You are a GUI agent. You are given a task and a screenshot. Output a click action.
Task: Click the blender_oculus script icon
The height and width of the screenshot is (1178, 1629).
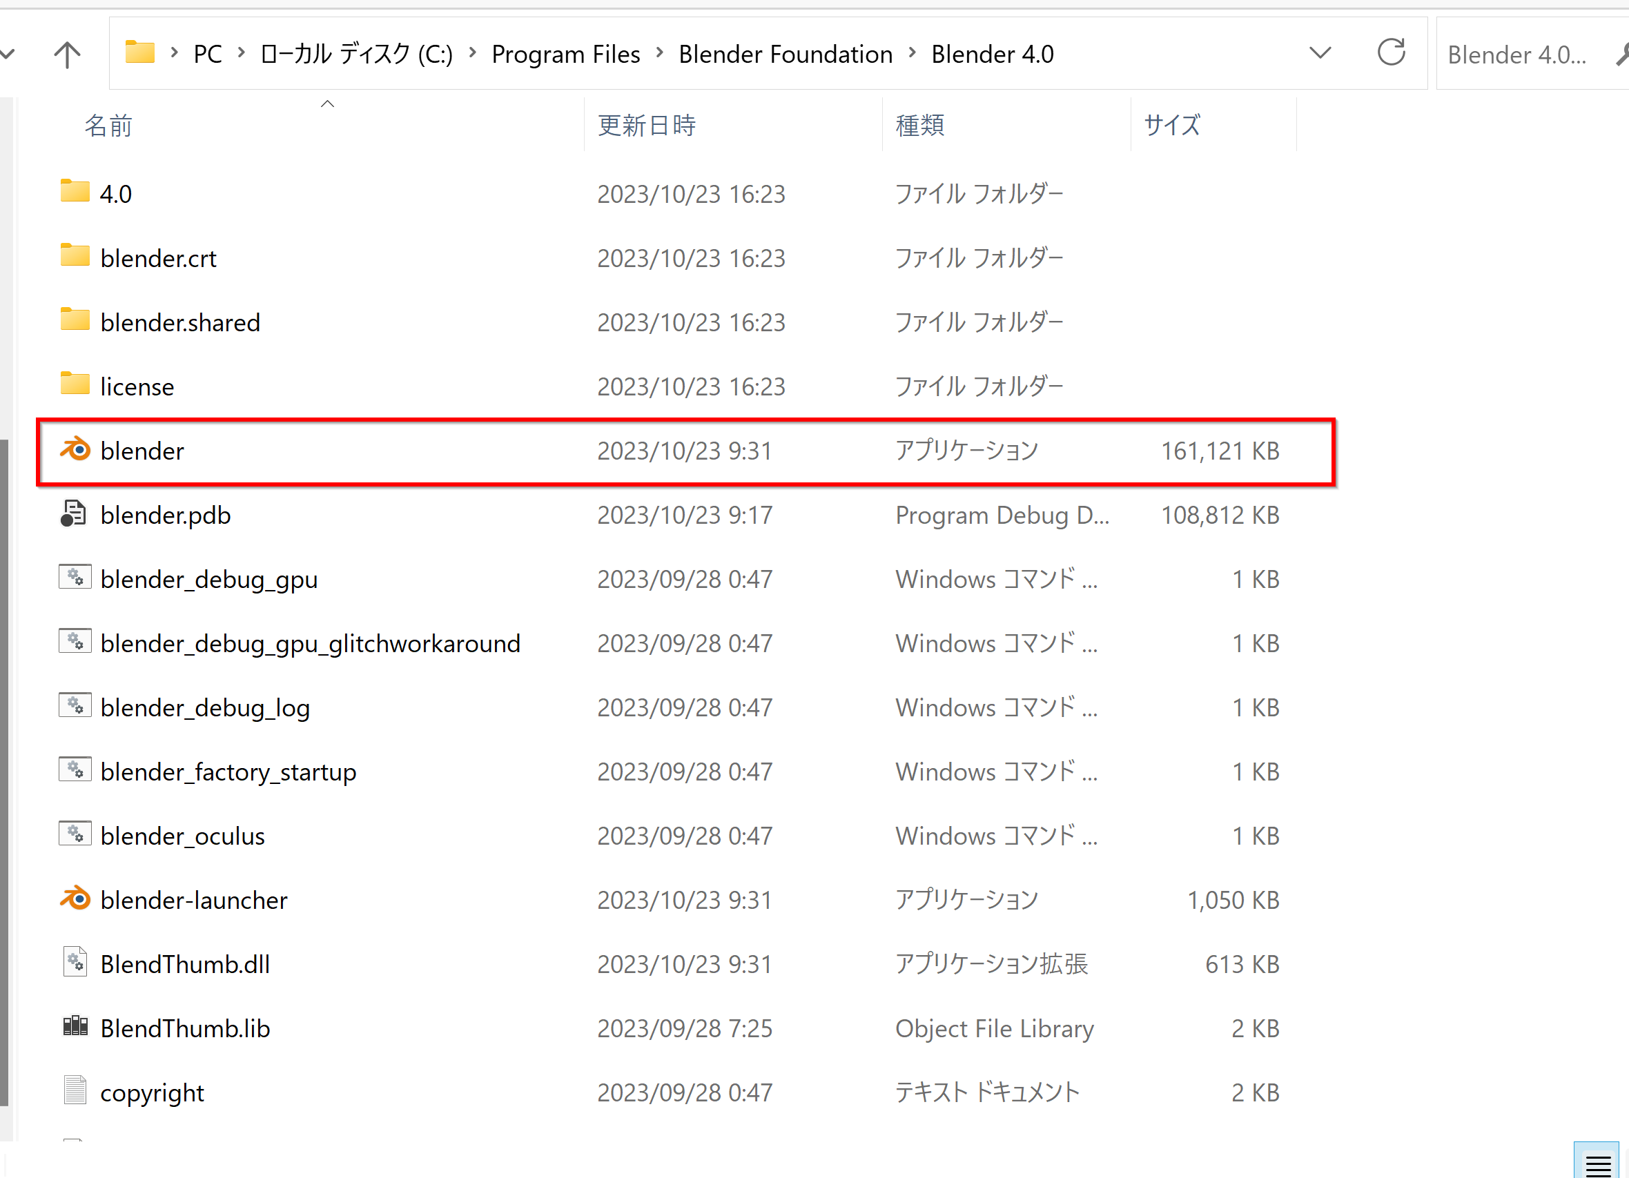click(75, 833)
